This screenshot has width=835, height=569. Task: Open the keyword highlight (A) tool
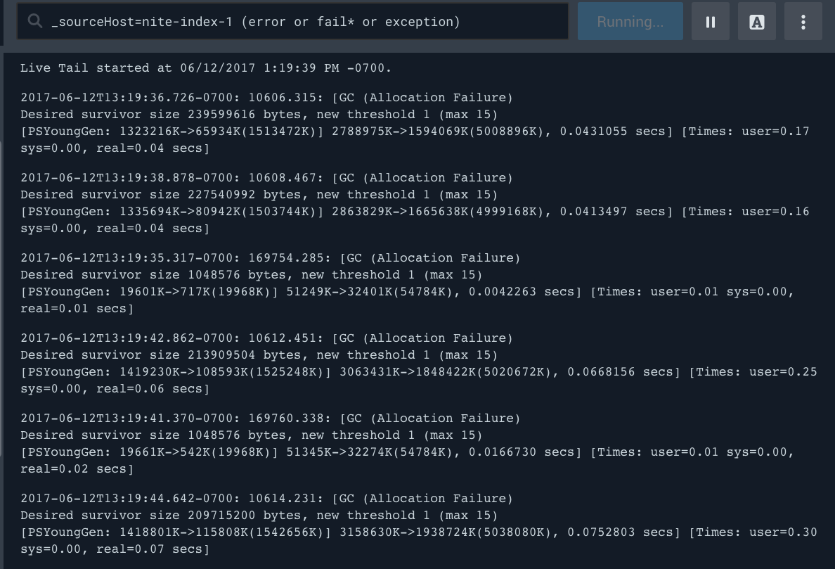(756, 22)
